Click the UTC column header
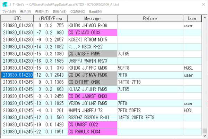The image size is (208, 139). click(x=17, y=18)
